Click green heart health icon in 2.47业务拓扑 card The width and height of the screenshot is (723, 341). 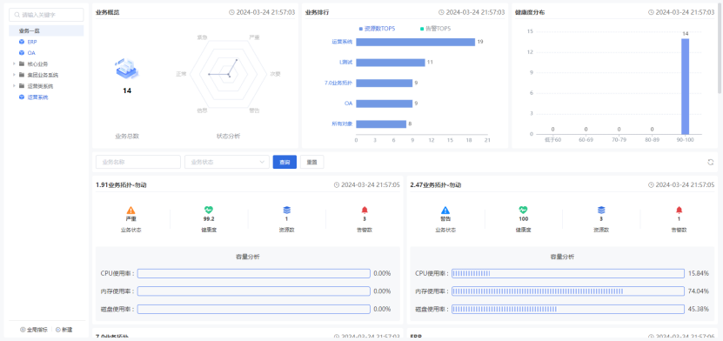[x=523, y=211]
